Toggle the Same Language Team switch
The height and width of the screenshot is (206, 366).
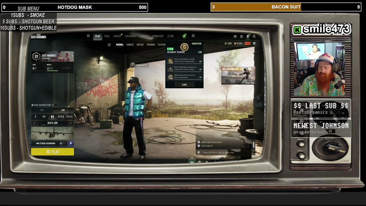click(54, 105)
